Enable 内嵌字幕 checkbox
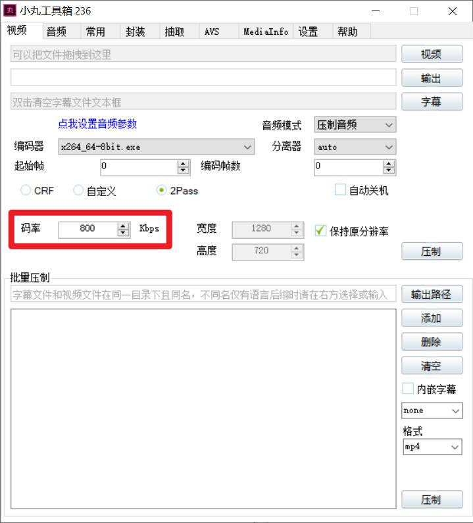Viewport: 473px width, 523px height. 408,389
